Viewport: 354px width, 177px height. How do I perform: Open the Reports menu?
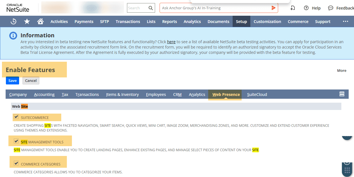[x=170, y=22]
